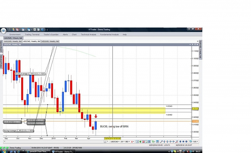Click the orange price tag on price axis
This screenshot has width=251, height=153.
195,121
